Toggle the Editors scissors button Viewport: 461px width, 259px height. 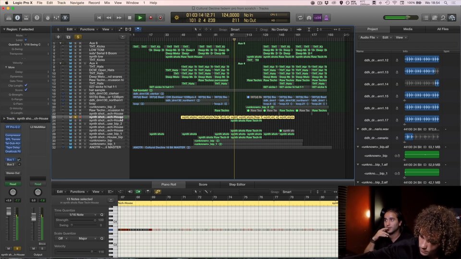[x=65, y=18]
